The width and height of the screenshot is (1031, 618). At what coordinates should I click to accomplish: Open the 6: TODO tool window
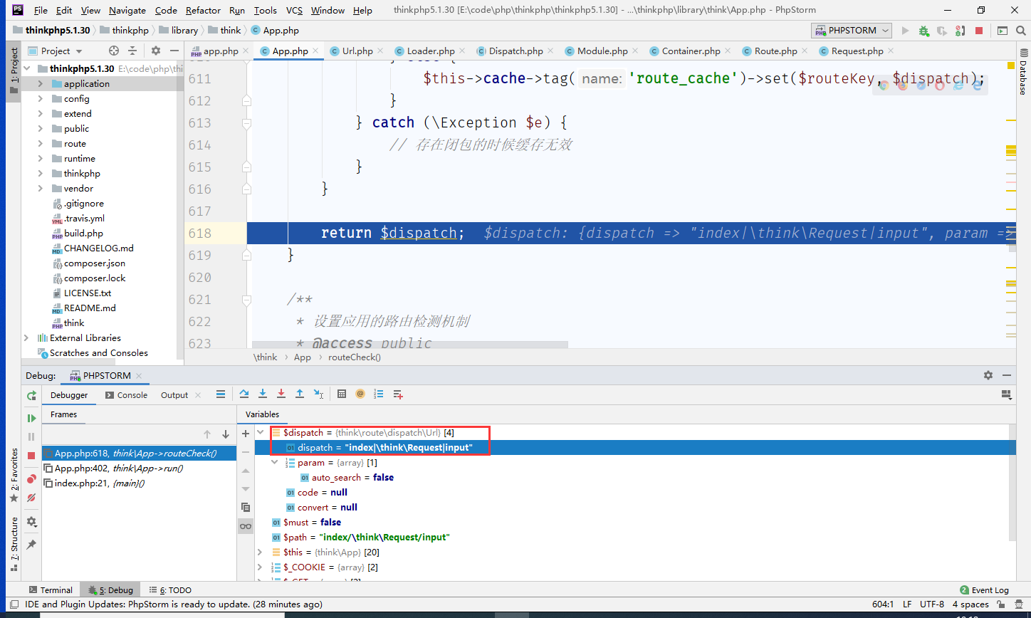click(170, 590)
